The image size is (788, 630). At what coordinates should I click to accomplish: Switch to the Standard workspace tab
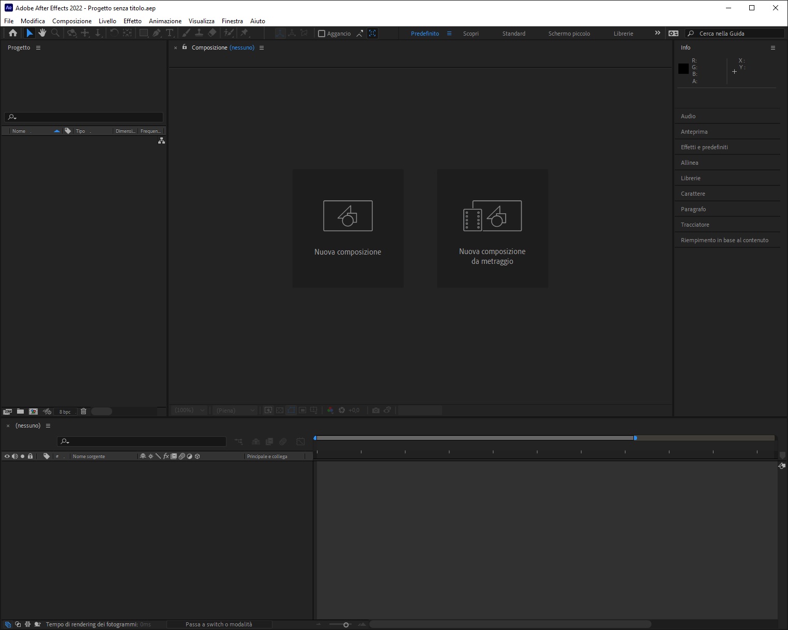click(514, 34)
